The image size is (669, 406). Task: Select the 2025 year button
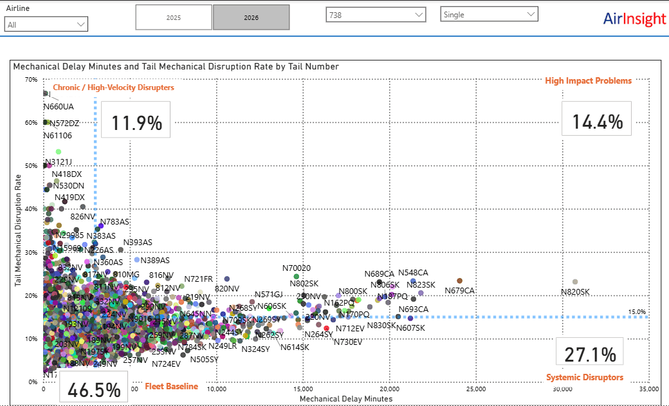tap(174, 17)
